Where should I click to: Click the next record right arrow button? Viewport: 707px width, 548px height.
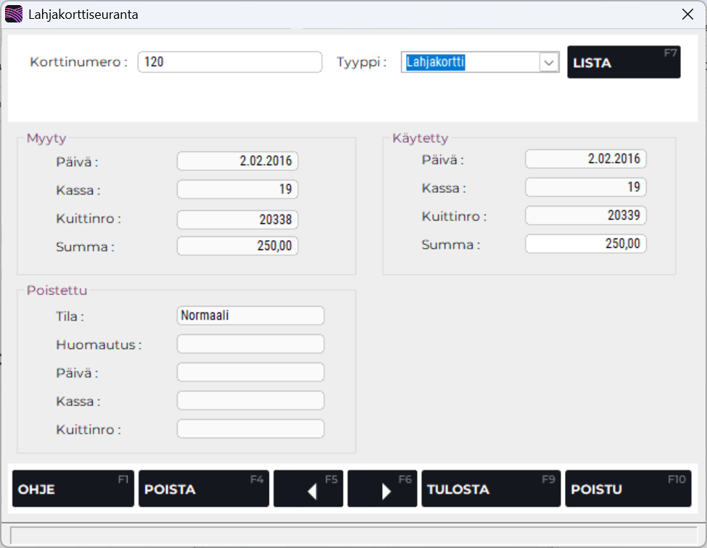point(381,489)
